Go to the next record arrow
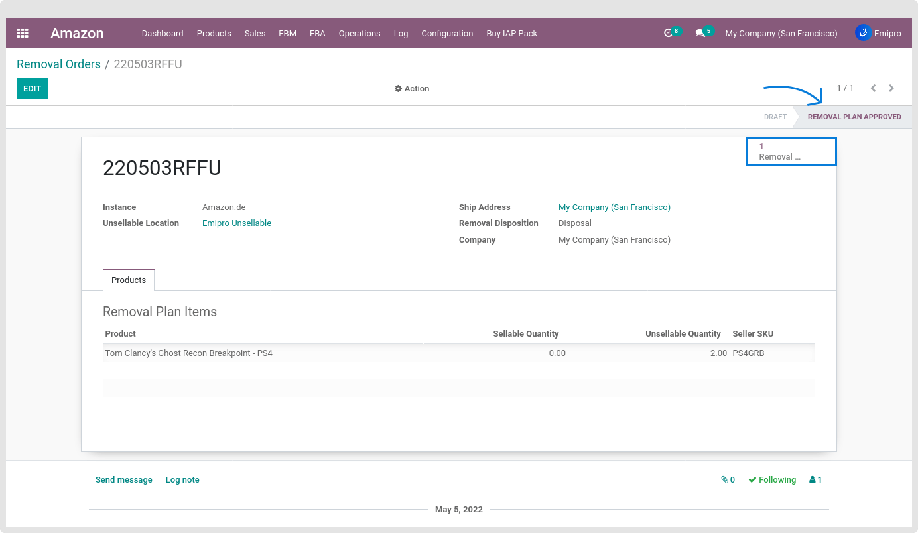 (891, 88)
